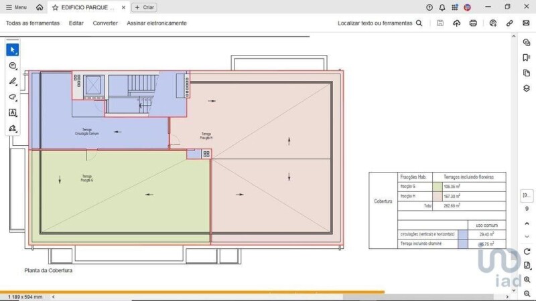Upload file using cloud upload icon
536x301 pixels.
pyautogui.click(x=457, y=23)
